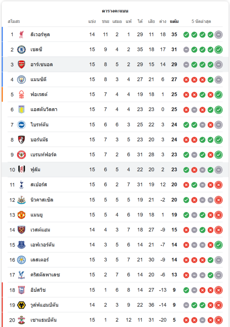Click the Manchester United crest icon
Screen dimensions: 230x327
pos(21,215)
